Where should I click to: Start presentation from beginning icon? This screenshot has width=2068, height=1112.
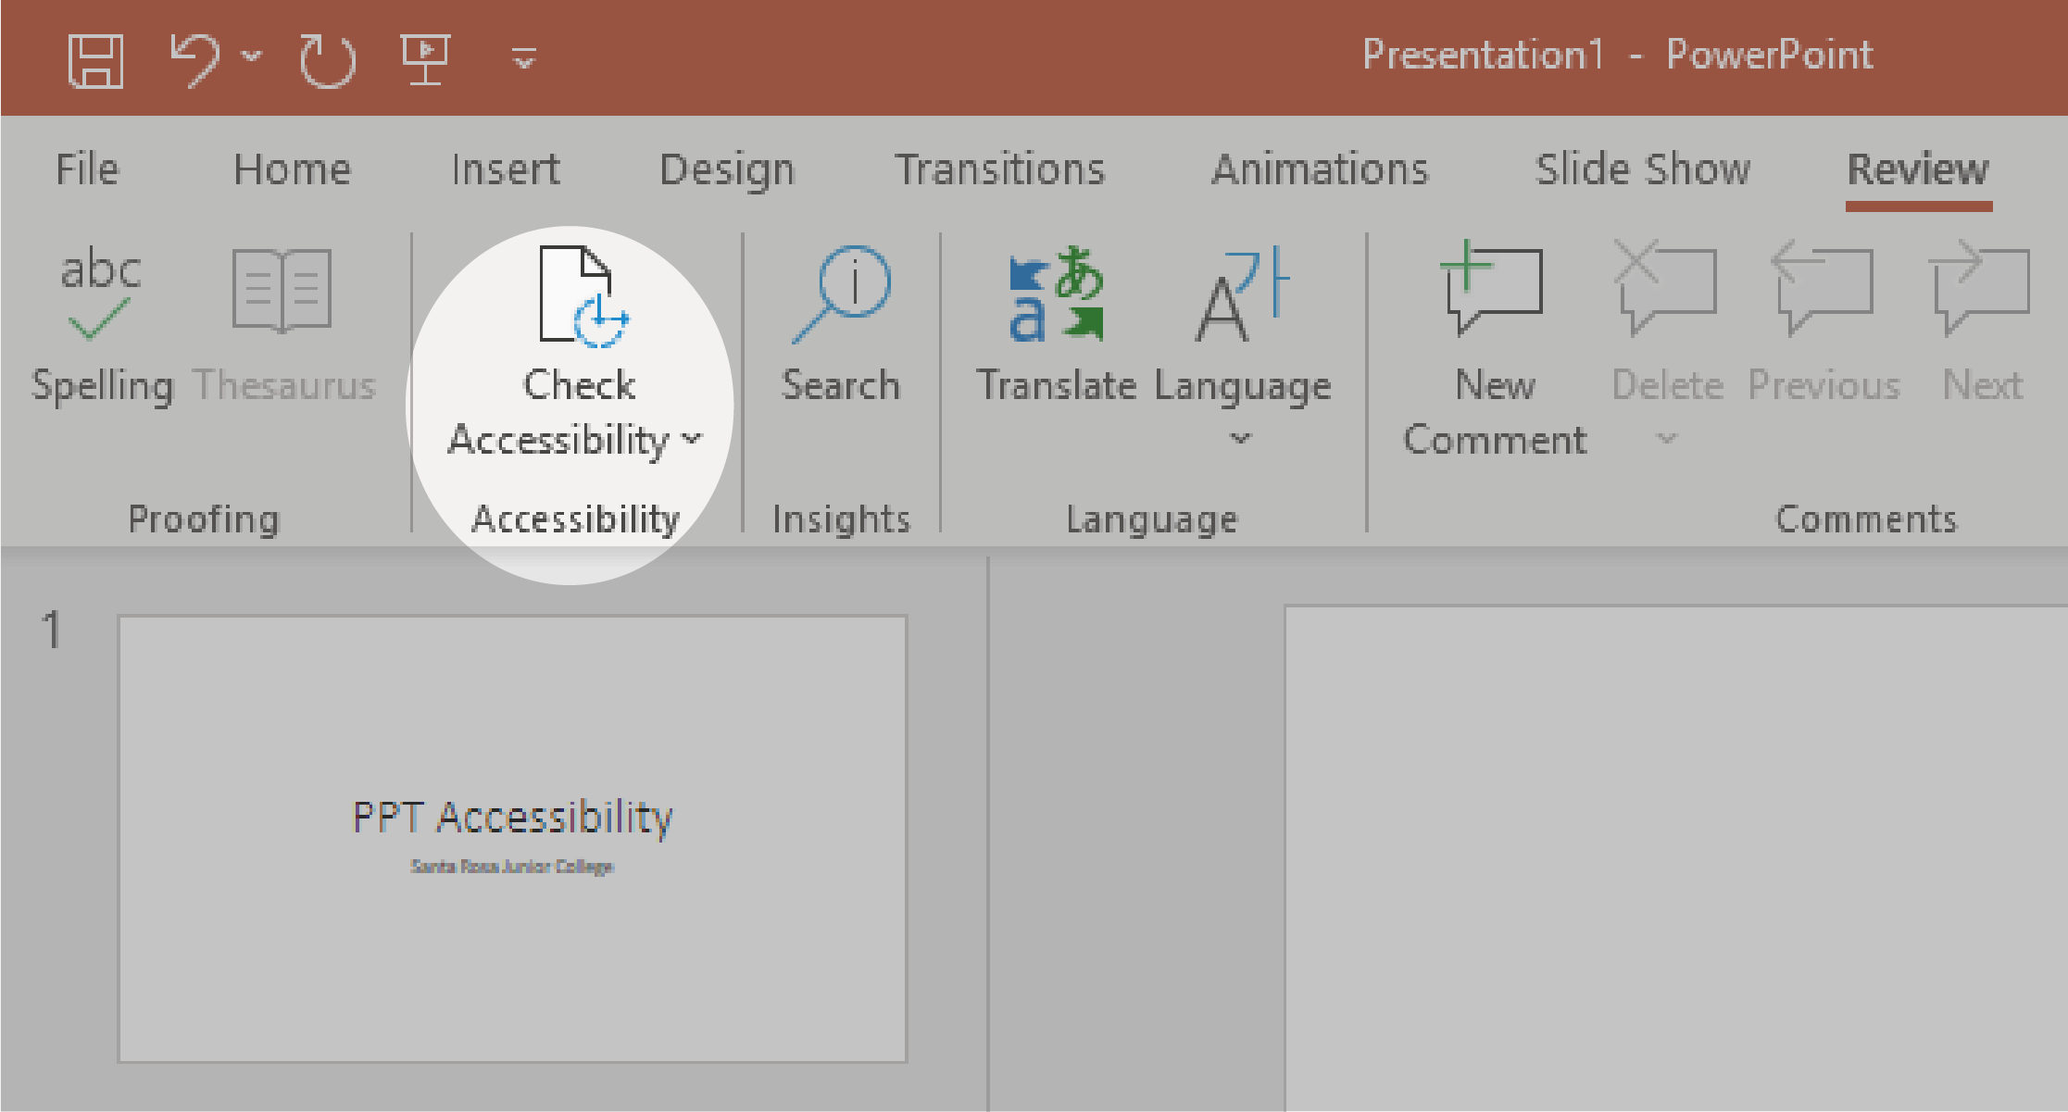coord(425,59)
